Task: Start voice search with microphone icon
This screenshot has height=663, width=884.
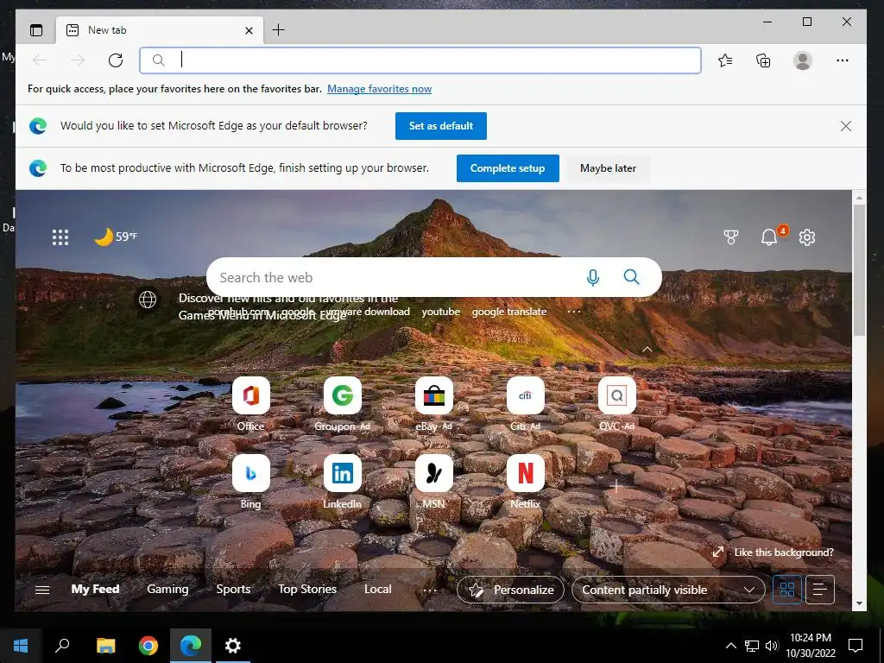Action: [x=592, y=277]
